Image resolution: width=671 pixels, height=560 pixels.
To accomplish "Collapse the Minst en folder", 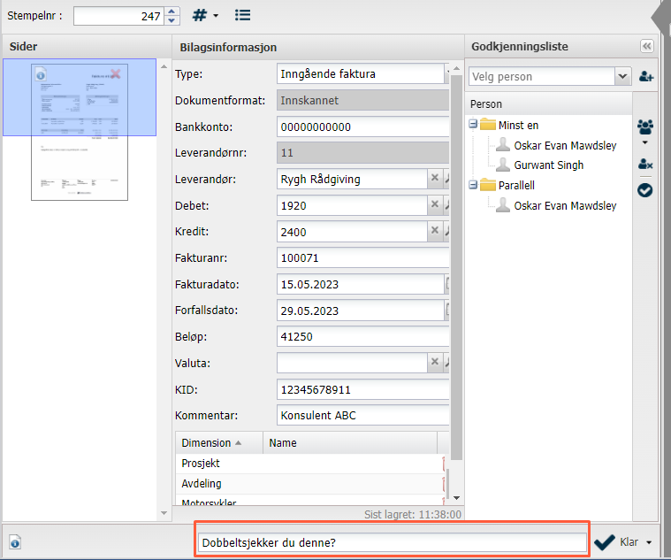I will tap(474, 125).
